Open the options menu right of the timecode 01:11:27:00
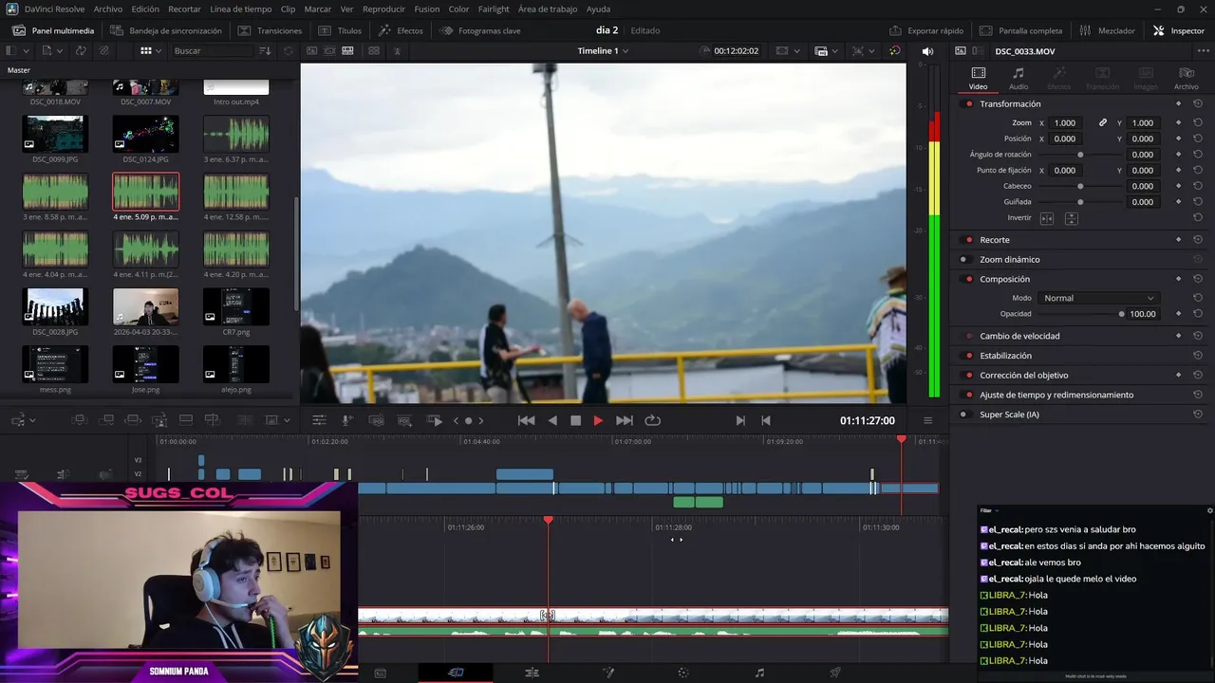1215x683 pixels. pos(927,420)
